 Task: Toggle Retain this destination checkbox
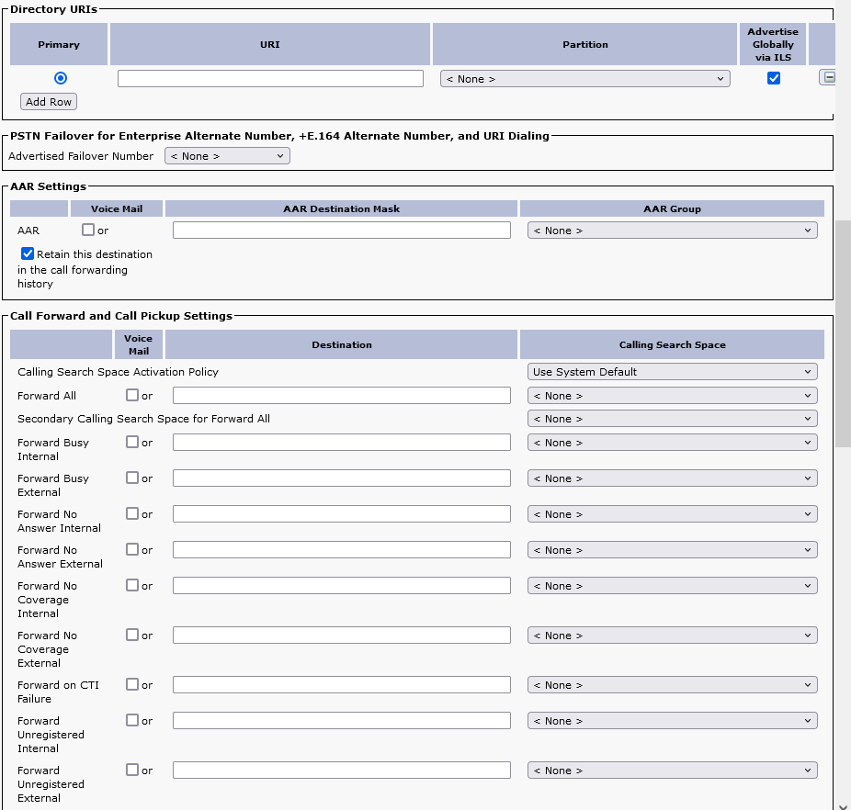[x=28, y=254]
